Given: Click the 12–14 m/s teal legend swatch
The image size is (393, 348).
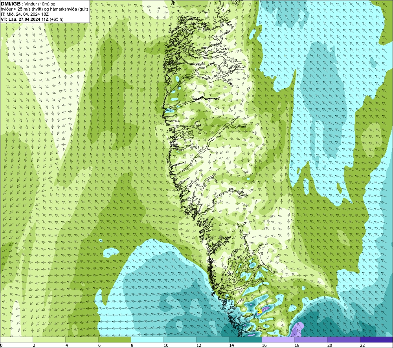Looking at the screenshot, I should point(213,339).
